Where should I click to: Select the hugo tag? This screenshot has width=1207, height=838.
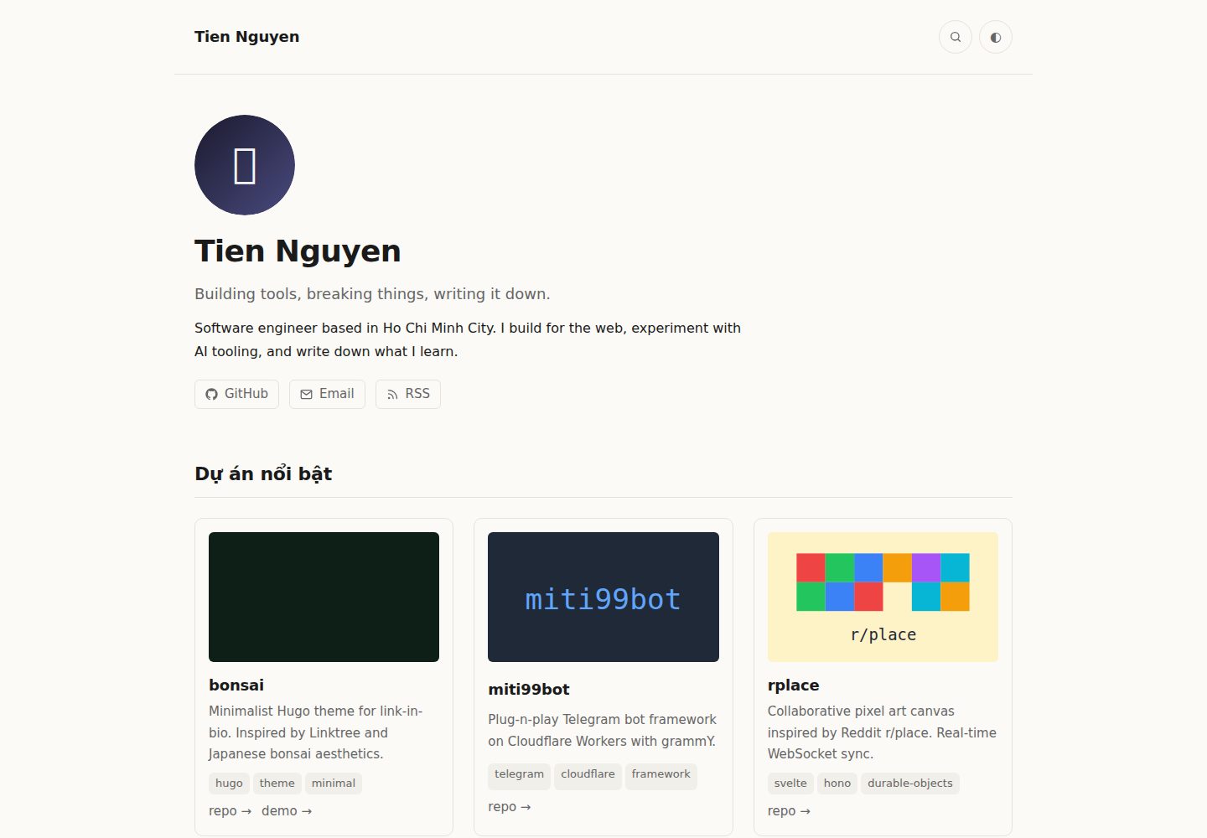tap(229, 784)
